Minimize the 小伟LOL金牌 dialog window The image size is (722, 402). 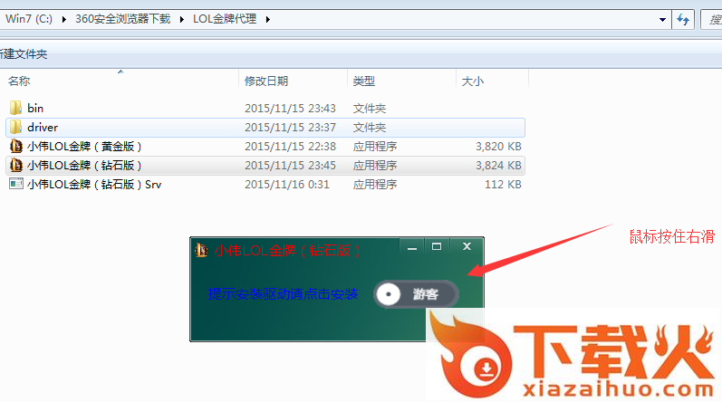tap(412, 247)
